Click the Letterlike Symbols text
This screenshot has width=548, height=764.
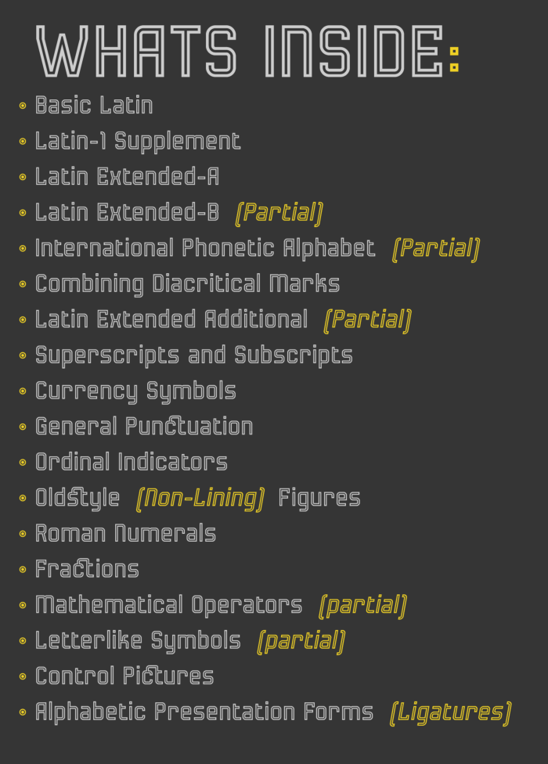(x=138, y=641)
